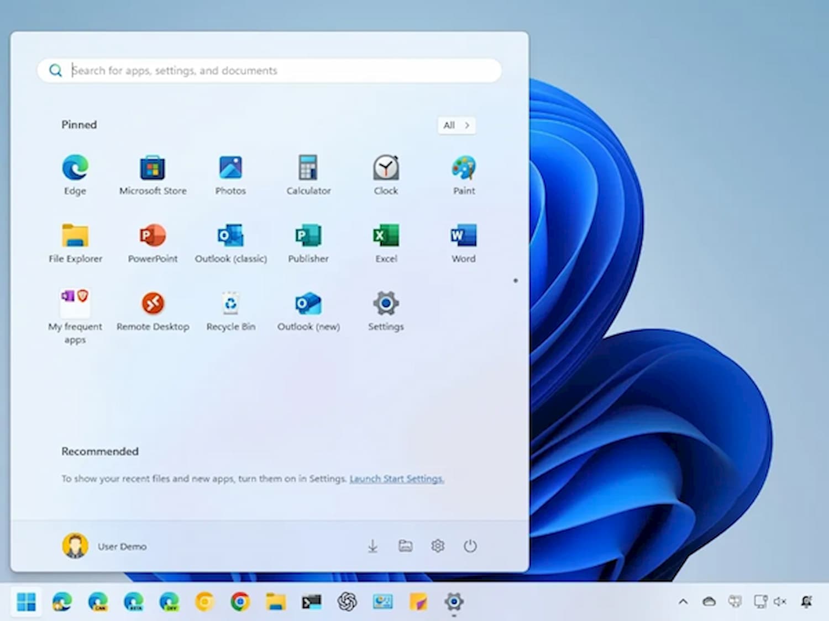Launch Paint from the Start menu
Viewport: 829px width, 621px height.
(464, 174)
